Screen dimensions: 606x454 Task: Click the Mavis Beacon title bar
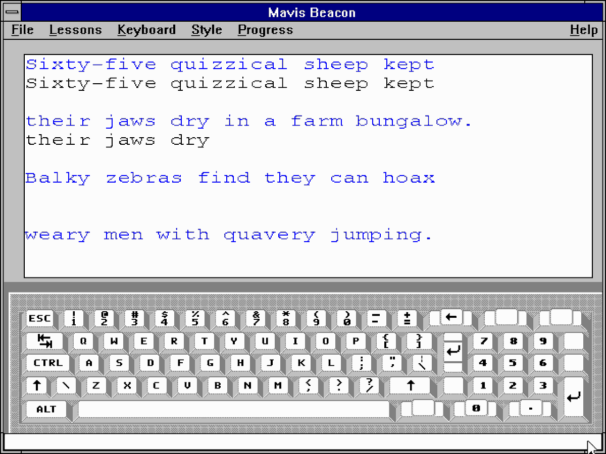[x=312, y=12]
